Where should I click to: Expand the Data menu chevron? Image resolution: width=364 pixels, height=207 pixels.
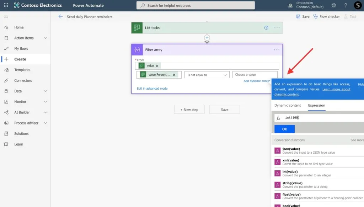pos(45,91)
